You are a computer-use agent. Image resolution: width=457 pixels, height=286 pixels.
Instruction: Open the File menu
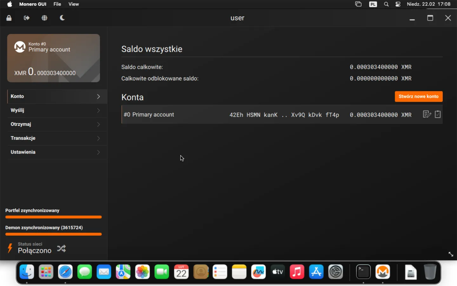coord(57,4)
